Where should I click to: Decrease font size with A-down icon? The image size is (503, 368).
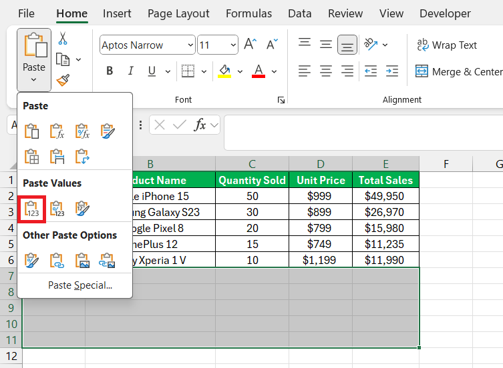[272, 45]
